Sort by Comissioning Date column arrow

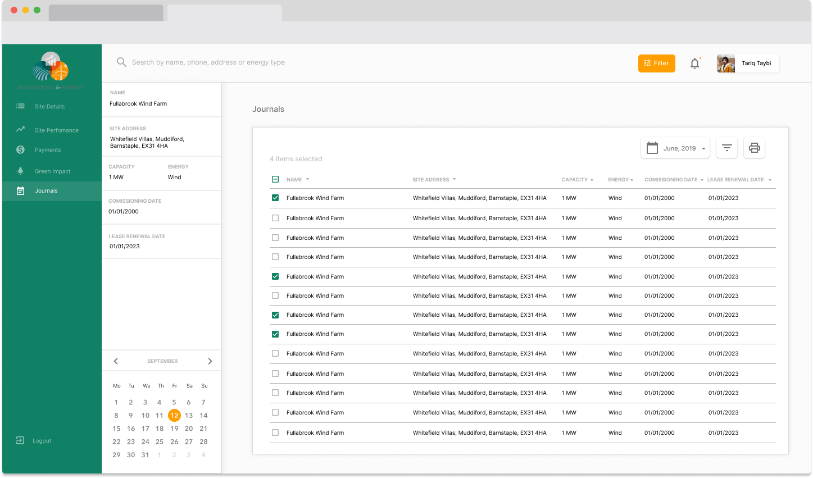[702, 180]
